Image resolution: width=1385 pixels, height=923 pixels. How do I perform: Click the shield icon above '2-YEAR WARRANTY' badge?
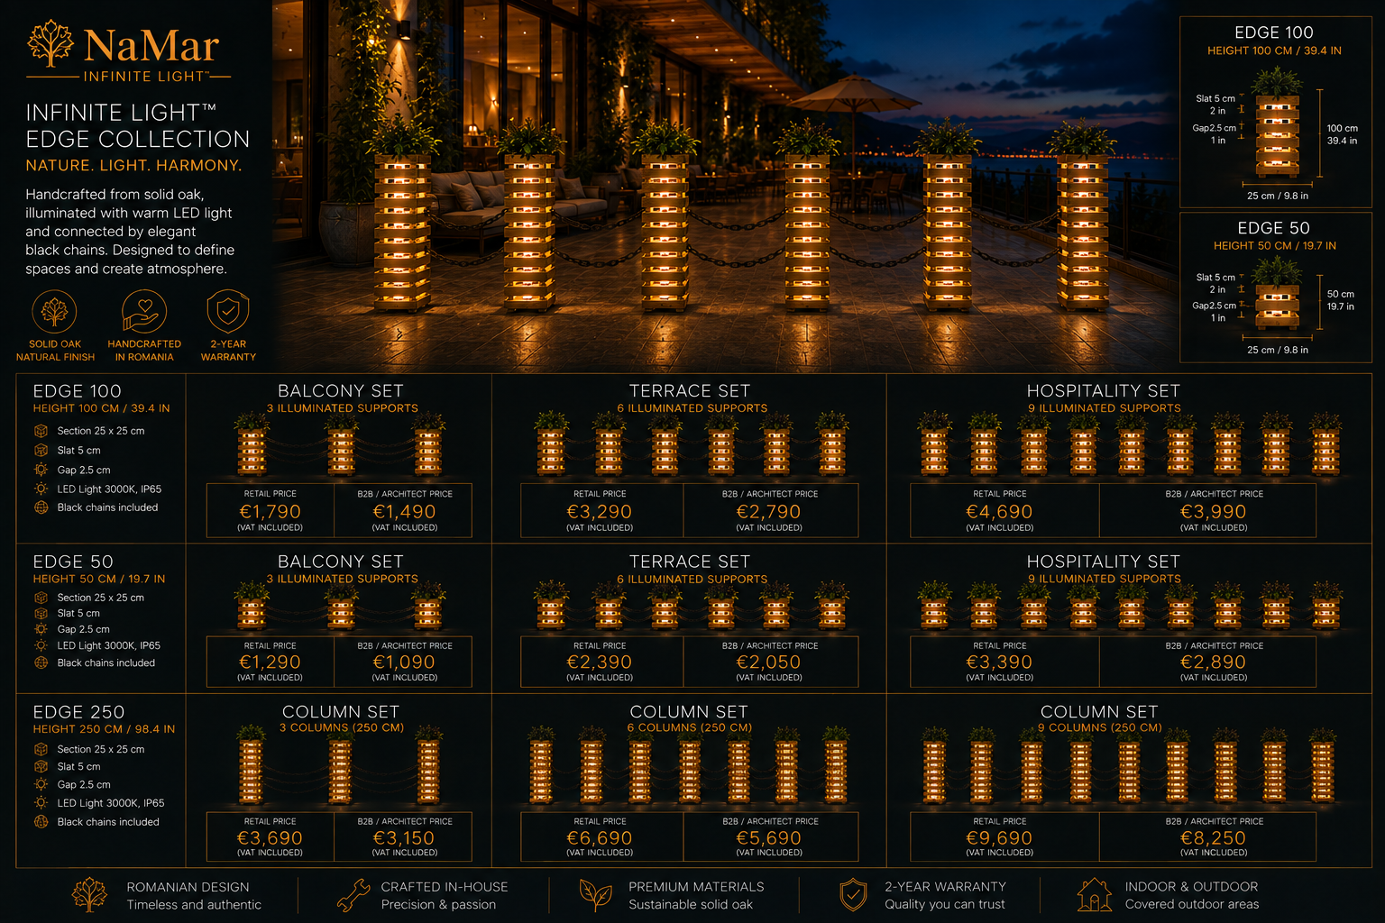tap(228, 312)
